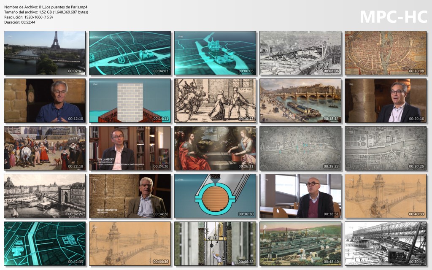Select the market painting thumbnail at 00:22:18
The height and width of the screenshot is (270, 432).
45,148
